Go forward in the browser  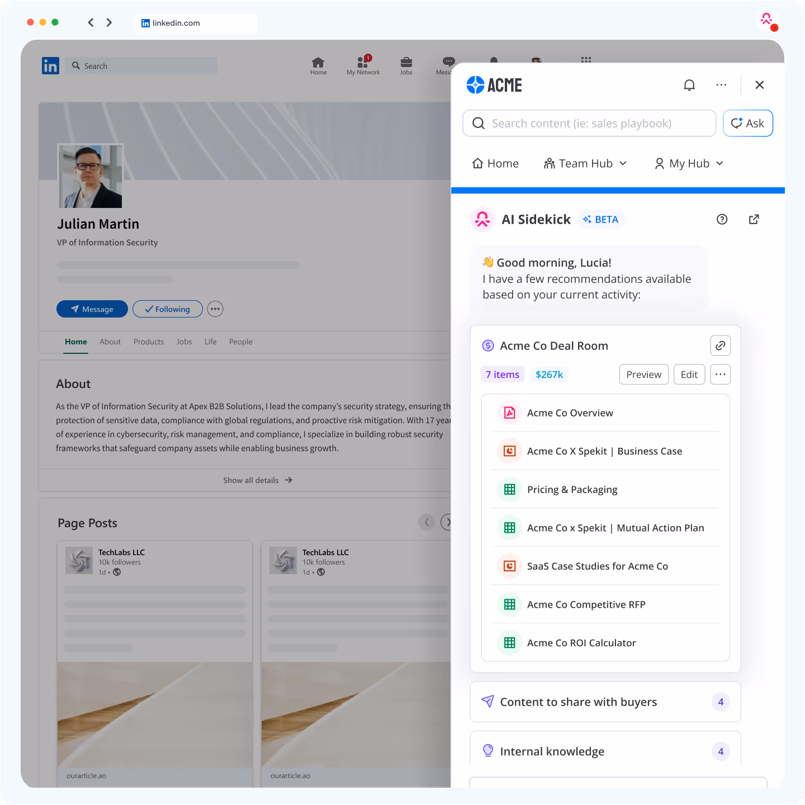tap(109, 22)
